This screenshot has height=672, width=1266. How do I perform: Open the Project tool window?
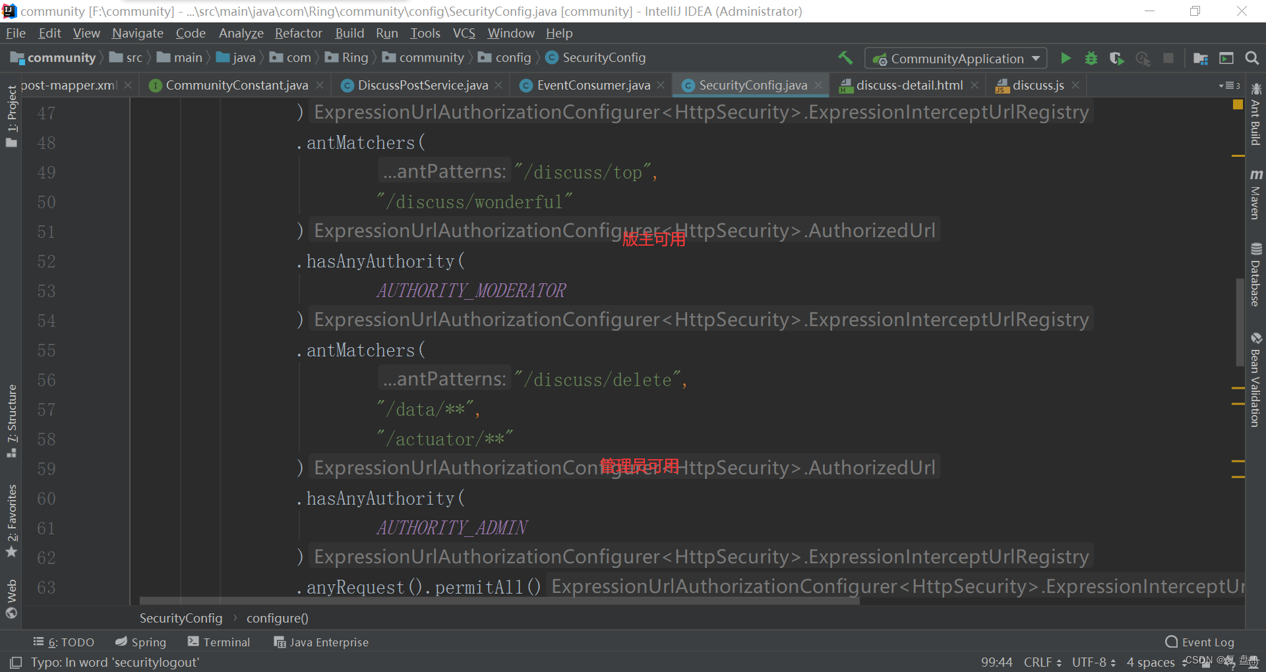click(x=11, y=116)
